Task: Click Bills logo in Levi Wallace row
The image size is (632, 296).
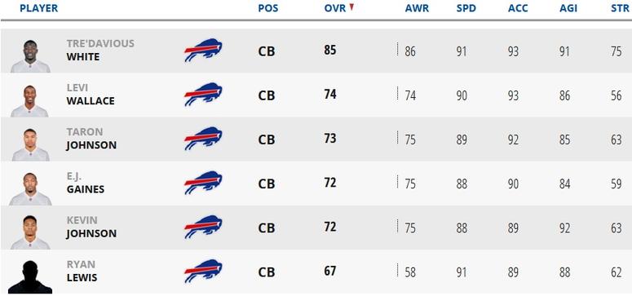Action: 203,95
